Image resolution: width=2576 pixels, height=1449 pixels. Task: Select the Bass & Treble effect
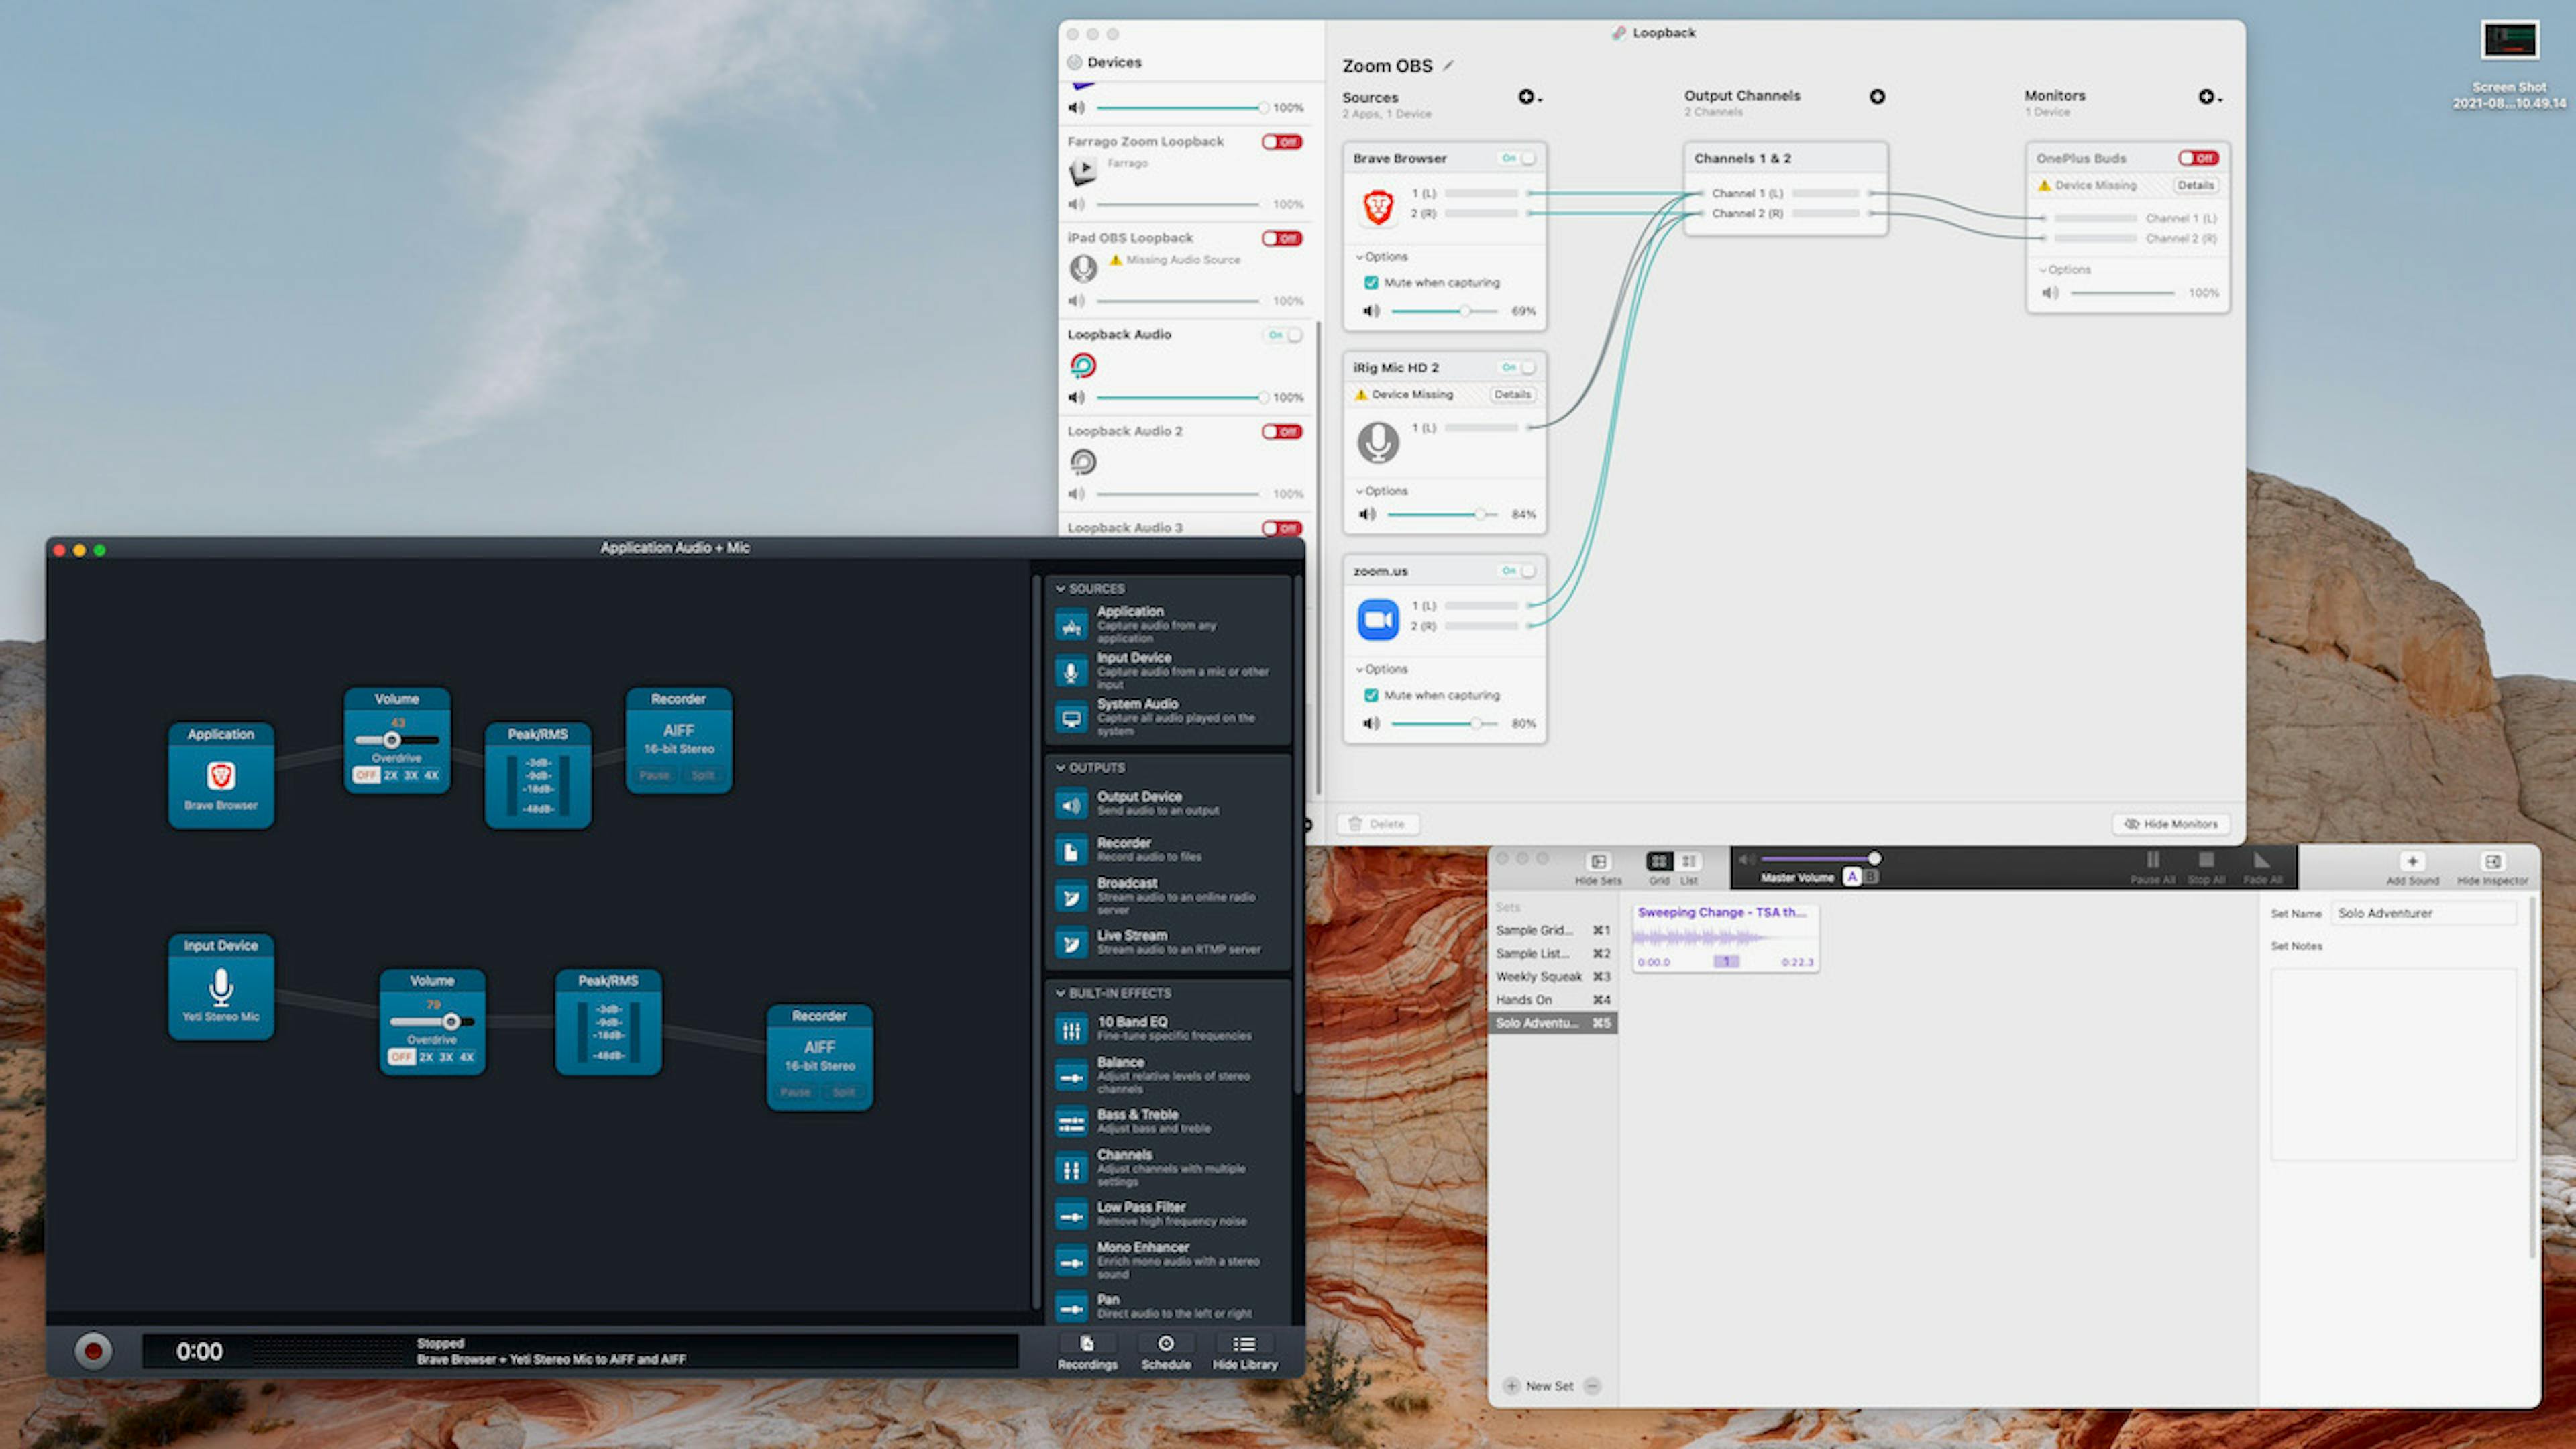coord(1169,1121)
